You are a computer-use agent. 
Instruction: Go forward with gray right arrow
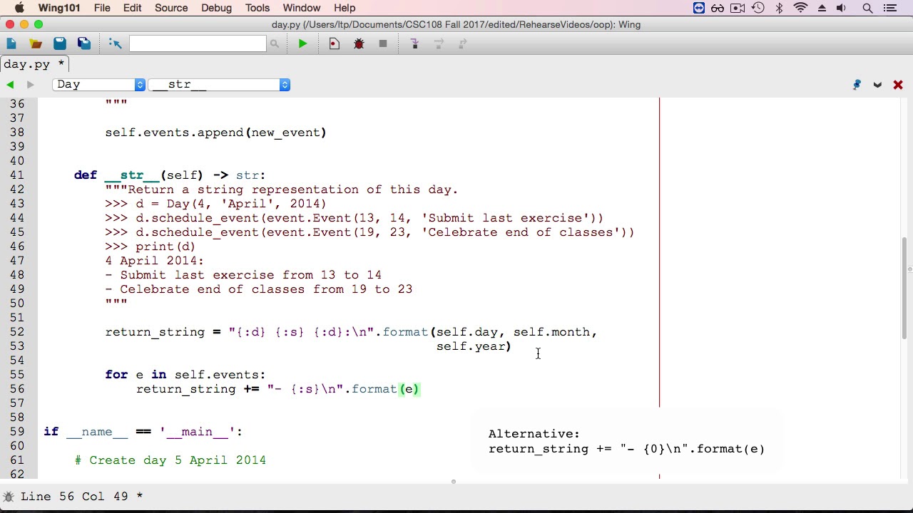click(30, 85)
